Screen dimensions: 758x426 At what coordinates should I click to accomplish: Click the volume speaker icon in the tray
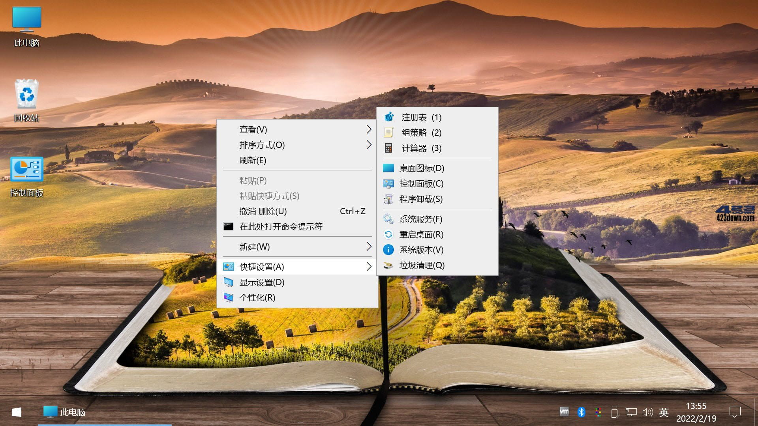648,412
